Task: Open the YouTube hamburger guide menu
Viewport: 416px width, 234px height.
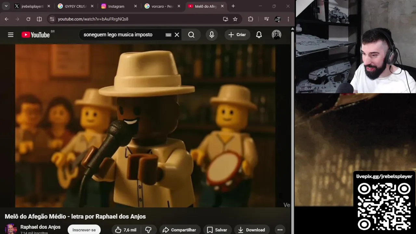Action: (x=11, y=35)
